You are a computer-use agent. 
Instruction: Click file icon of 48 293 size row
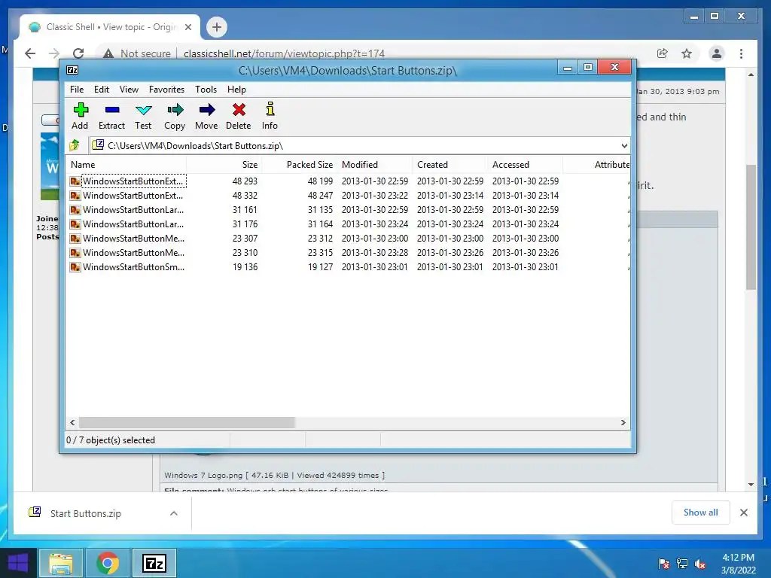(x=75, y=181)
